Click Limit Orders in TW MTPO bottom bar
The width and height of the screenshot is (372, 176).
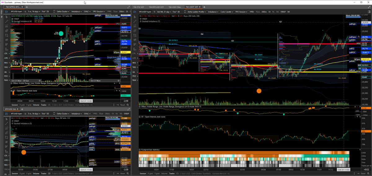[68, 105]
